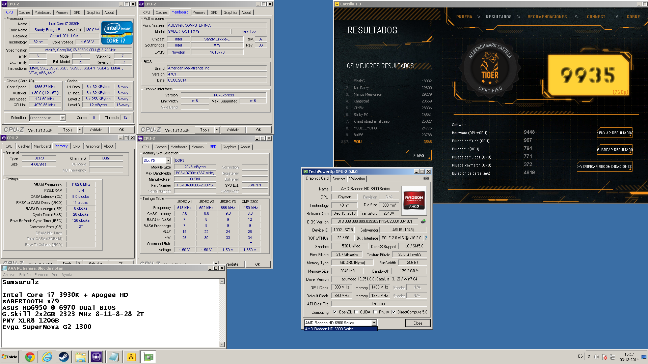Click the YOU row in Catzilla results
648x364 pixels.
[386, 142]
